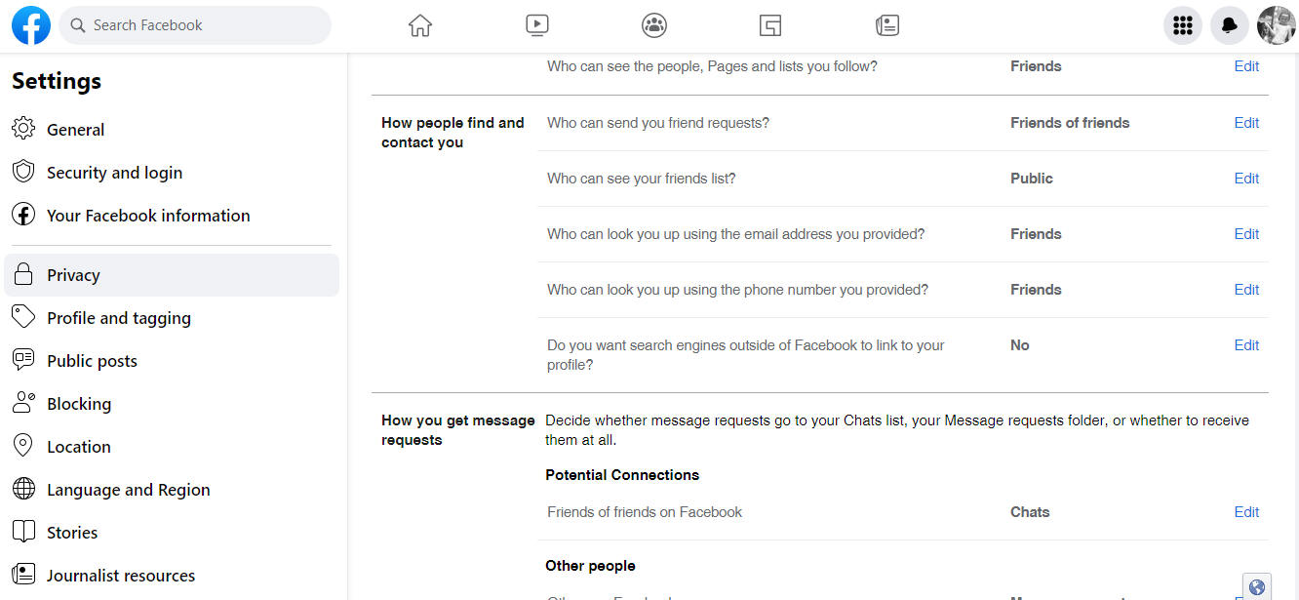Open the Notifications bell icon

pos(1230,25)
